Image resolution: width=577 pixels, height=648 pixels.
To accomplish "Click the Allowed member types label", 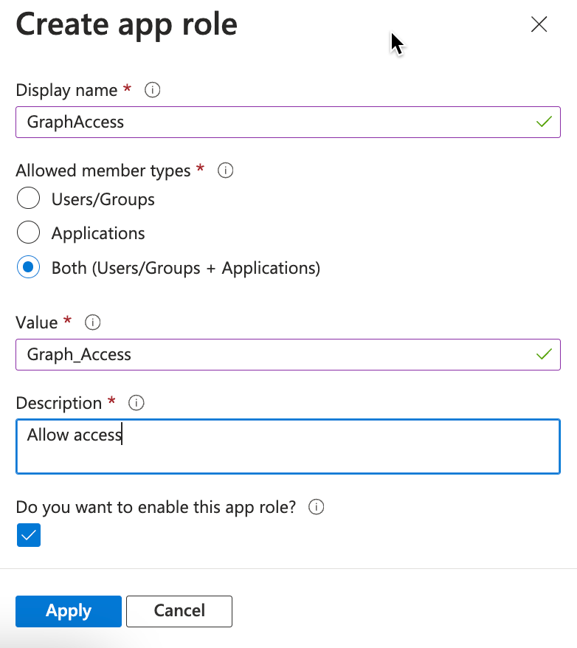I will pyautogui.click(x=105, y=170).
